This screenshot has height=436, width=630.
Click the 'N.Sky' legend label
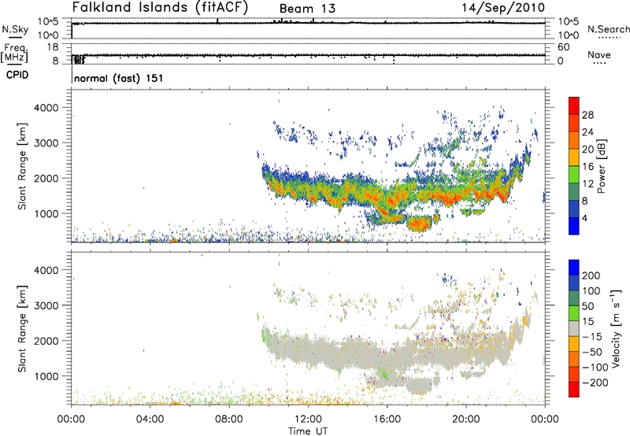(15, 29)
